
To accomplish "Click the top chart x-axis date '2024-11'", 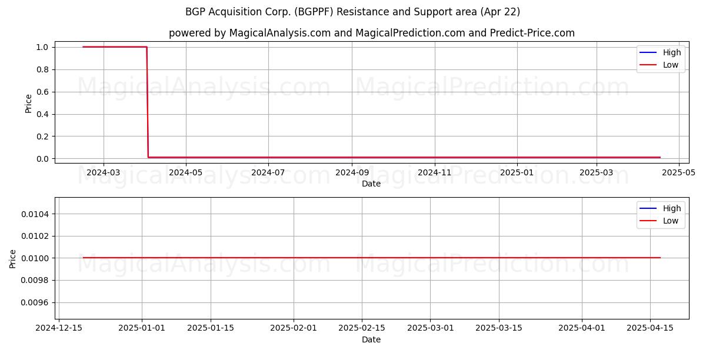I will (435, 172).
